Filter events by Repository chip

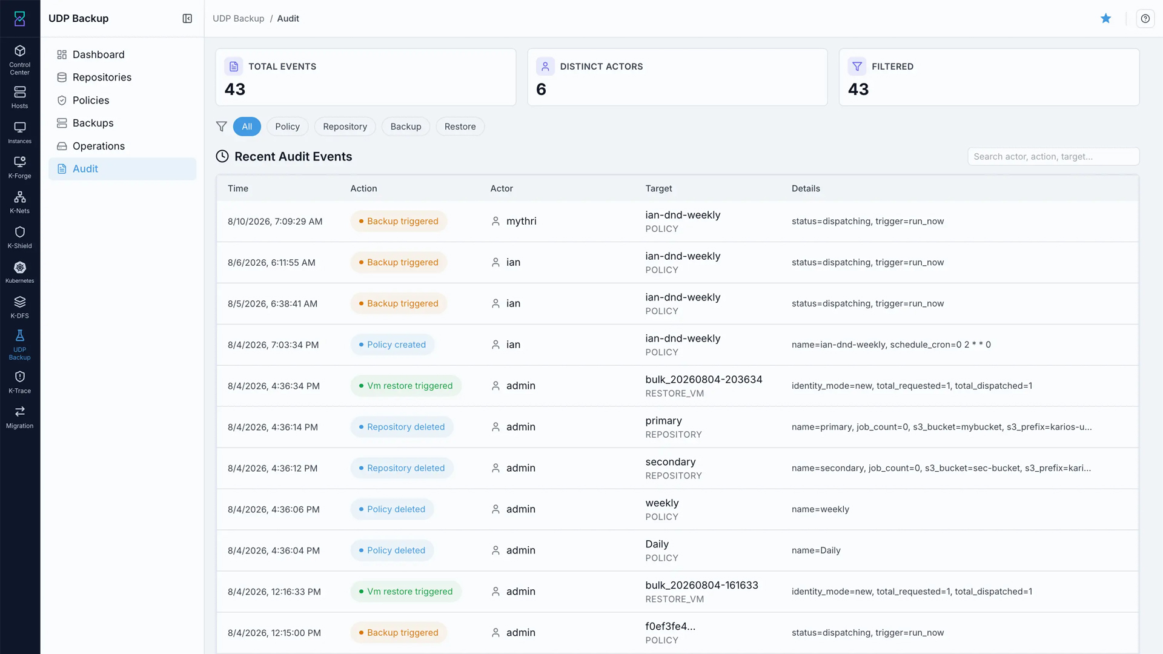(x=345, y=127)
